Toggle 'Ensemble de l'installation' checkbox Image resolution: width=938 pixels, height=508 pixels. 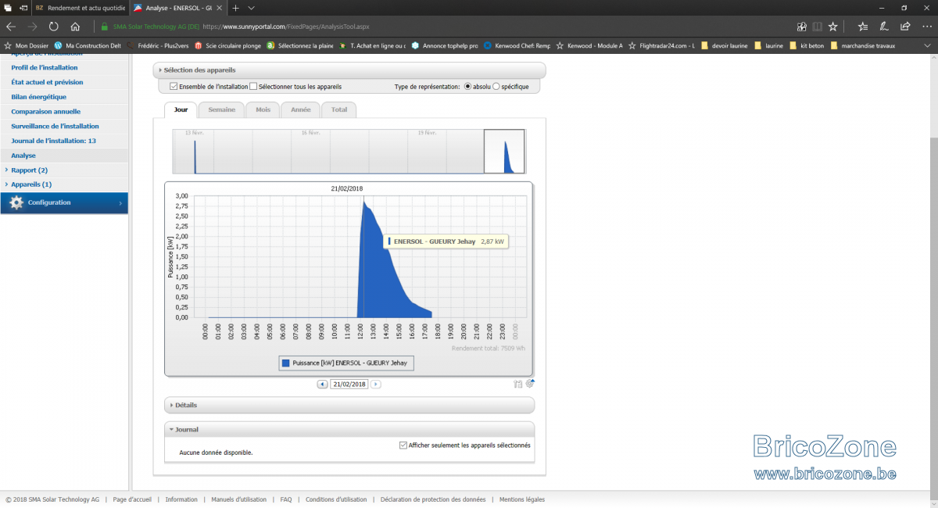(174, 87)
